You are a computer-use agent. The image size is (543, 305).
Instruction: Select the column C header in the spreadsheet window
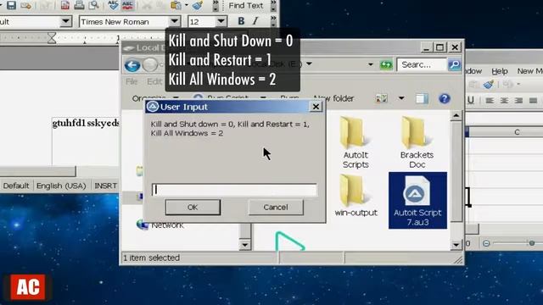[x=517, y=132]
